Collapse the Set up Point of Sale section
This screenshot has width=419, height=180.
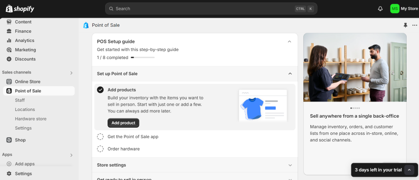coord(290,74)
